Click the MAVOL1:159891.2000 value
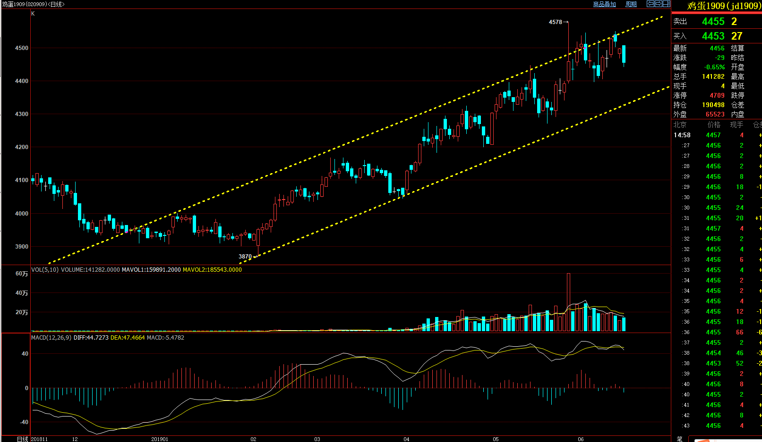This screenshot has height=442, width=762. point(151,270)
